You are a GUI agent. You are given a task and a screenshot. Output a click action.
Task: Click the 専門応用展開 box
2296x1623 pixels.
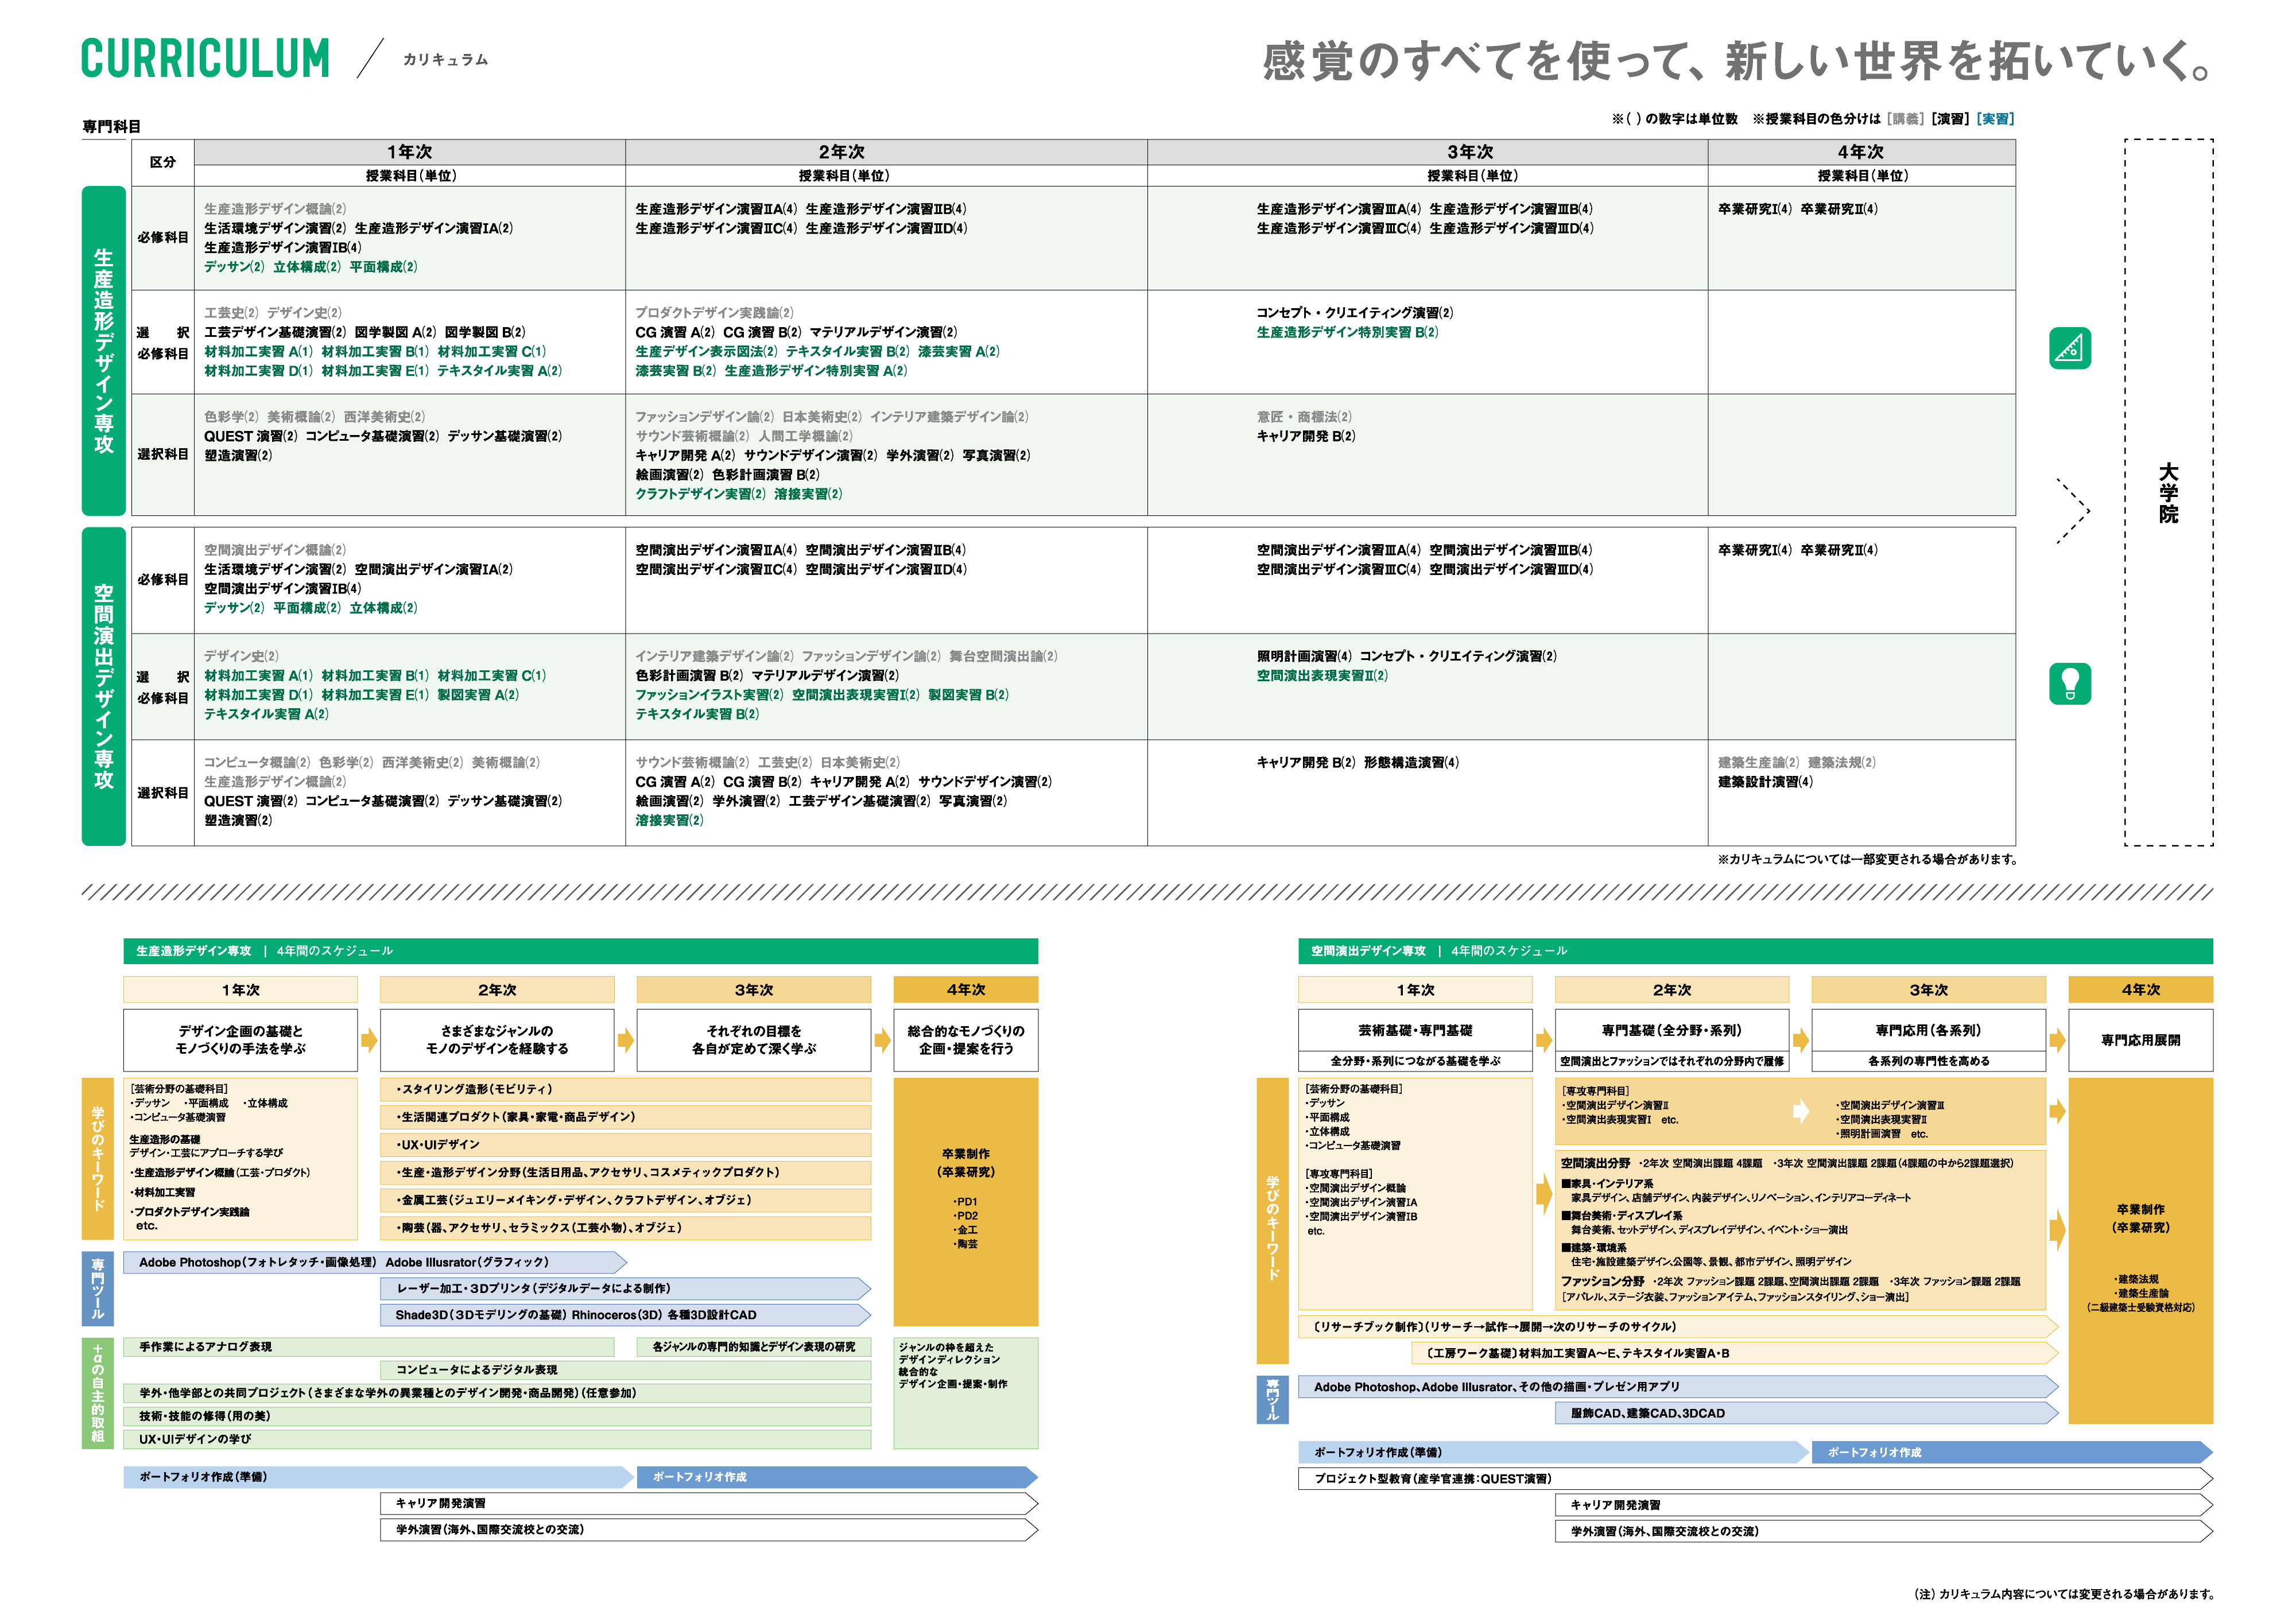pyautogui.click(x=2140, y=1040)
